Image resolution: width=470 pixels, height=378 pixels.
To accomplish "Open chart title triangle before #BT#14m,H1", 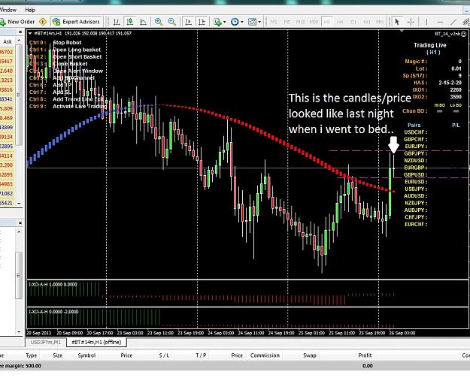I will point(30,33).
